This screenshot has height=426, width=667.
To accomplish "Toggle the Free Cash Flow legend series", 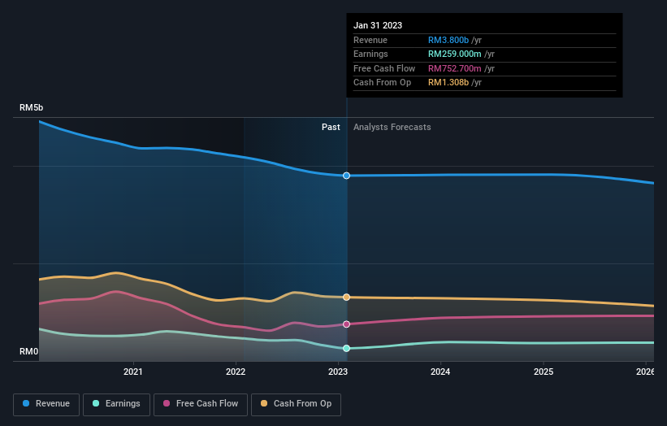I will (201, 404).
